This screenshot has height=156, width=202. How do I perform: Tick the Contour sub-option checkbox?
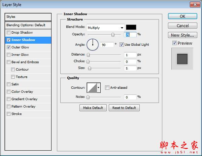13,70
